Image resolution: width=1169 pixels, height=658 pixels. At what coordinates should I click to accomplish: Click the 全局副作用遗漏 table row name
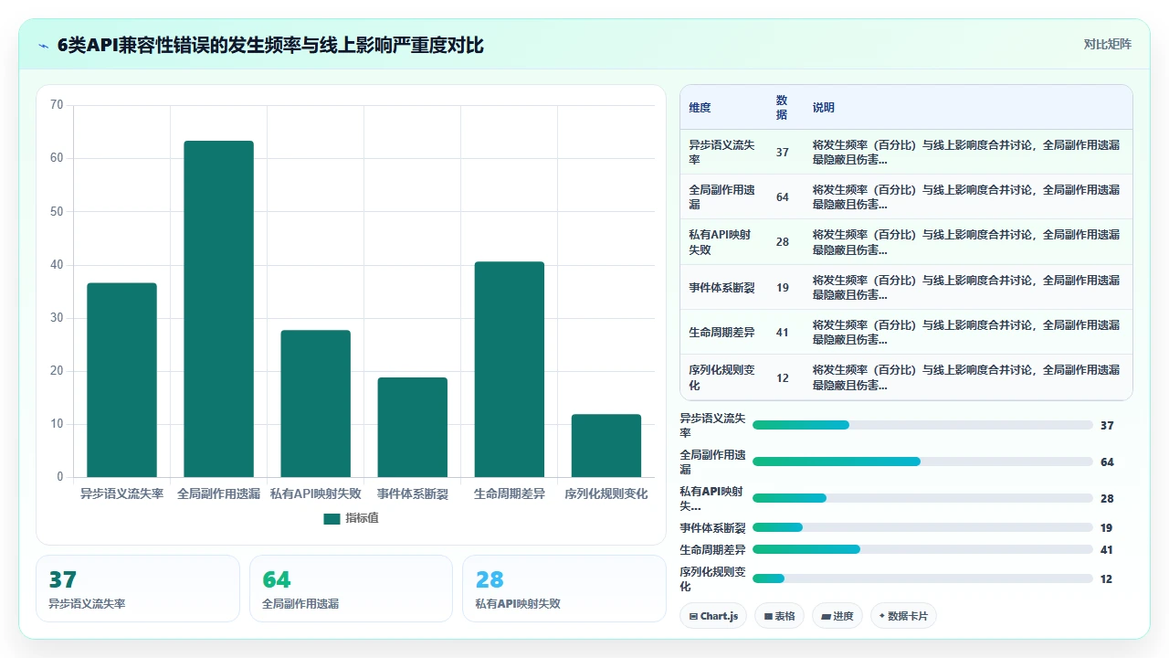click(721, 197)
